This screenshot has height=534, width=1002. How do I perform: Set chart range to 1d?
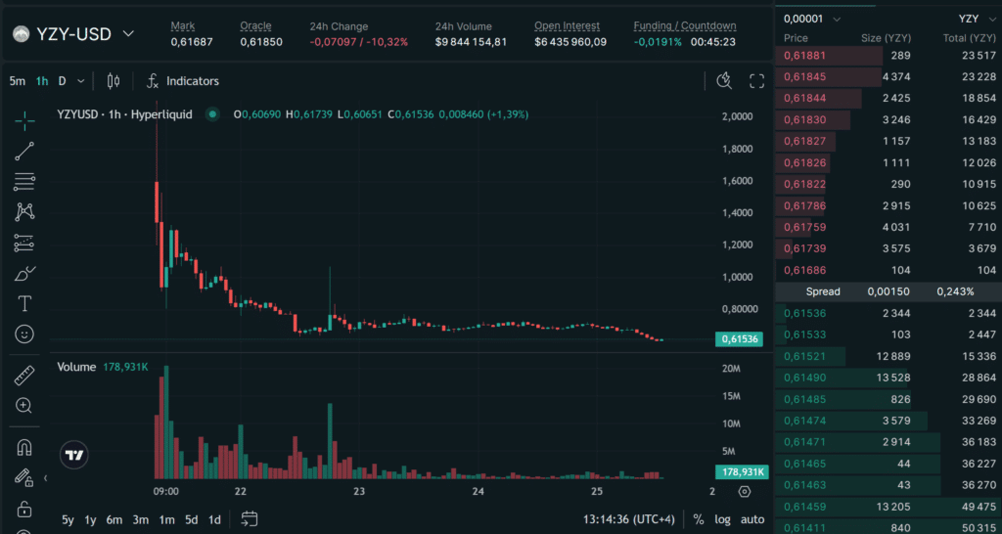click(x=214, y=519)
